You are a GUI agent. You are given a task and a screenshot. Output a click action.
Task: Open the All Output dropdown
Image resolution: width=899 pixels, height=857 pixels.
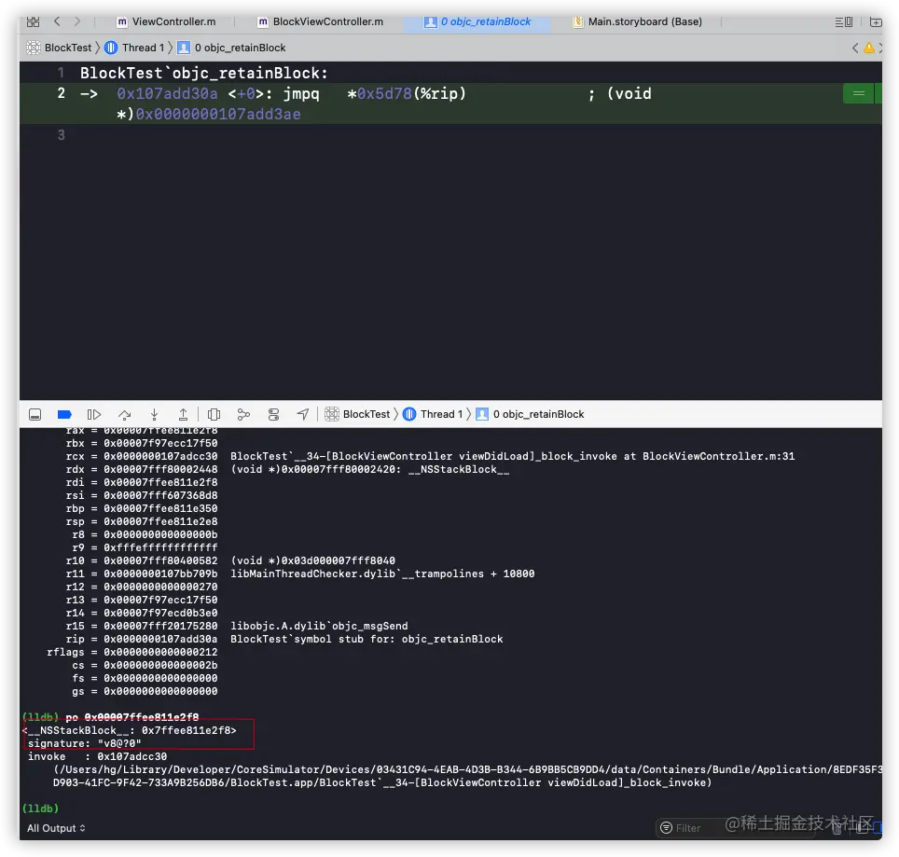[56, 828]
